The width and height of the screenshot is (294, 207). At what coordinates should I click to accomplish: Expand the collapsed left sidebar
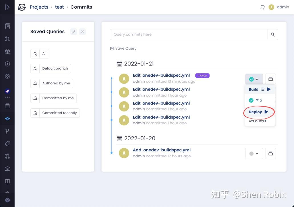pos(7,7)
